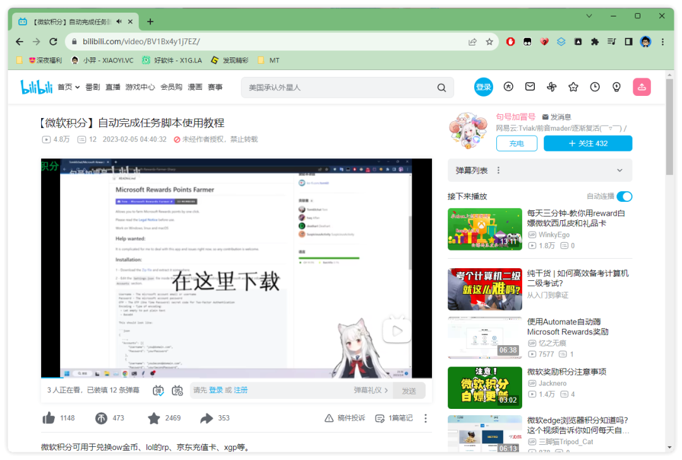682x460 pixels.
Task: Follow the uploader with 关注 432
Action: click(588, 143)
